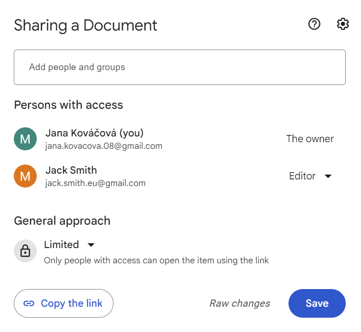
Task: Open sharing settings gear icon
Action: coord(343,24)
